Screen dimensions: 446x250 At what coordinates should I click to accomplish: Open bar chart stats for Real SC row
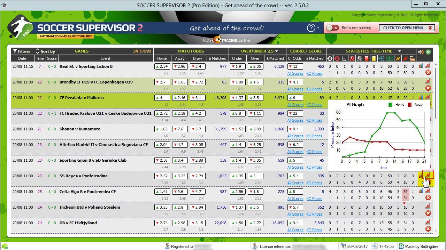[421, 66]
